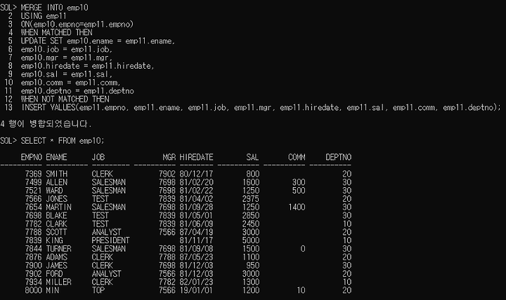Click the 'emp10.deptno = emp11.deptno' line
The image size is (506, 300).
(77, 91)
